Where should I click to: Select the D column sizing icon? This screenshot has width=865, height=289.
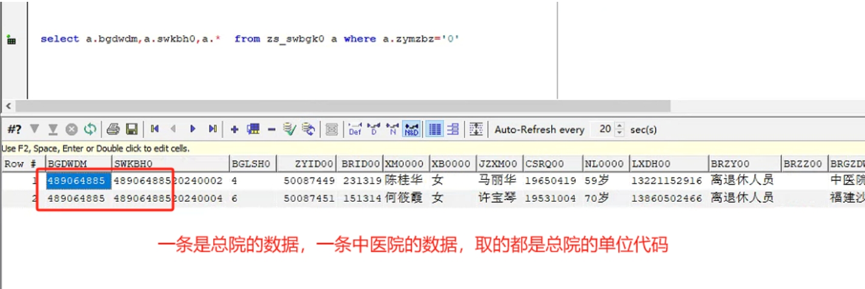374,129
